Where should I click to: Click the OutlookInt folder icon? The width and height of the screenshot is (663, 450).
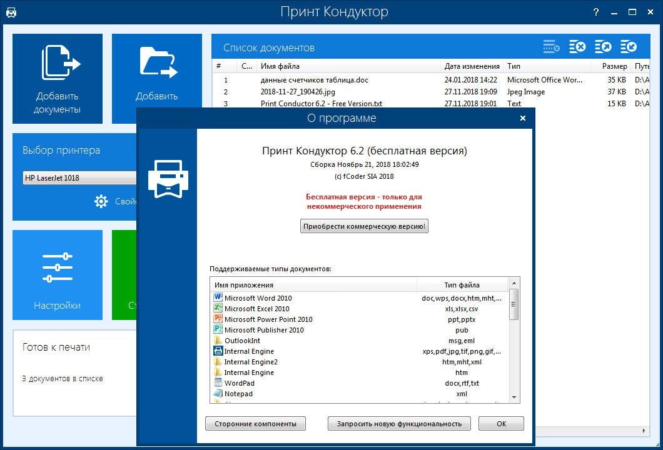pyautogui.click(x=218, y=340)
